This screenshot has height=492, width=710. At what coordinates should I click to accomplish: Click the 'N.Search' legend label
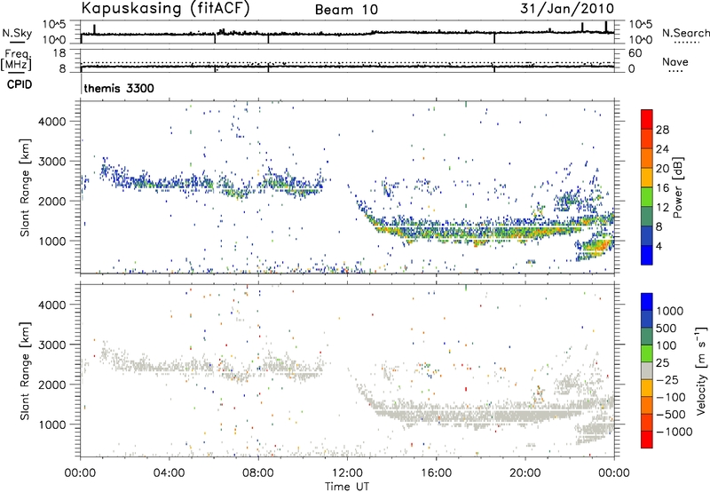point(686,33)
